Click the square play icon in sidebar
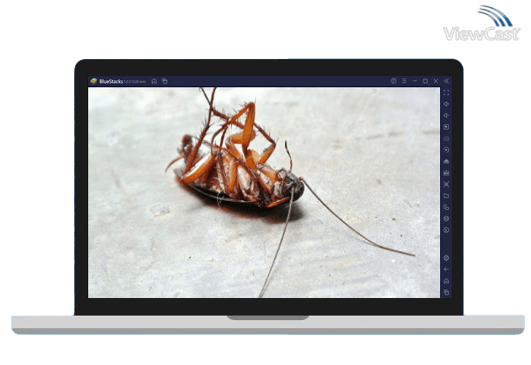This screenshot has width=531, height=365. (446, 127)
